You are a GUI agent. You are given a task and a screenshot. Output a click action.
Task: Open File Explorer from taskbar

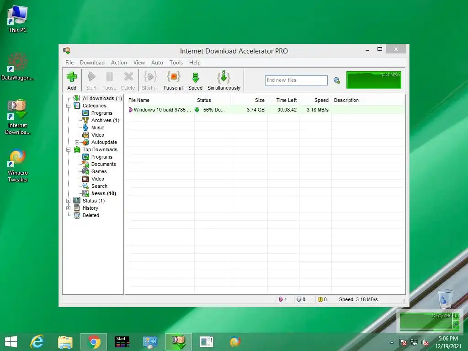(x=65, y=342)
